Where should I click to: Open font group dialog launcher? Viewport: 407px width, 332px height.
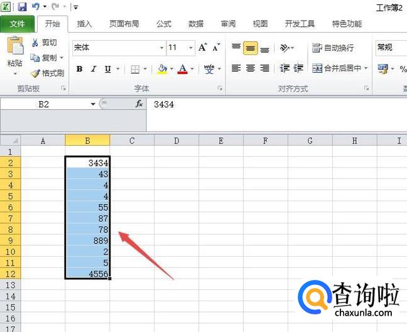(220, 88)
